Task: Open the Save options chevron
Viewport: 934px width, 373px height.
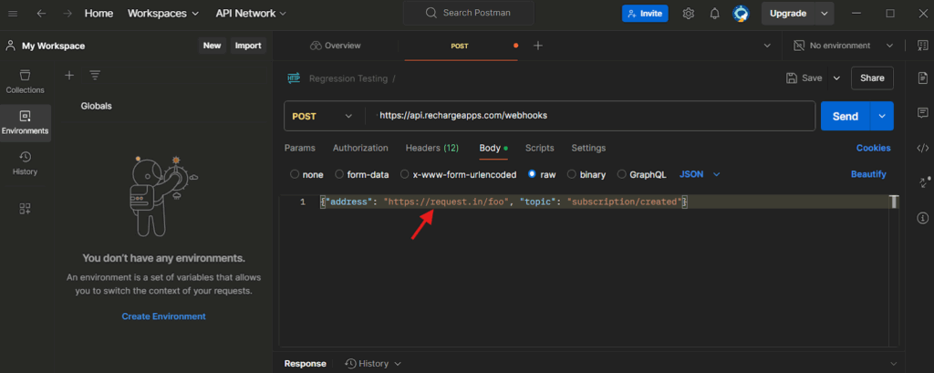Action: point(836,78)
